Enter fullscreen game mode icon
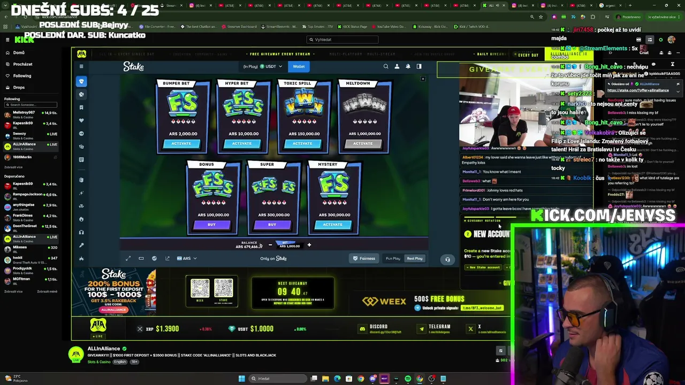Viewport: 685px width, 385px height. 128,258
